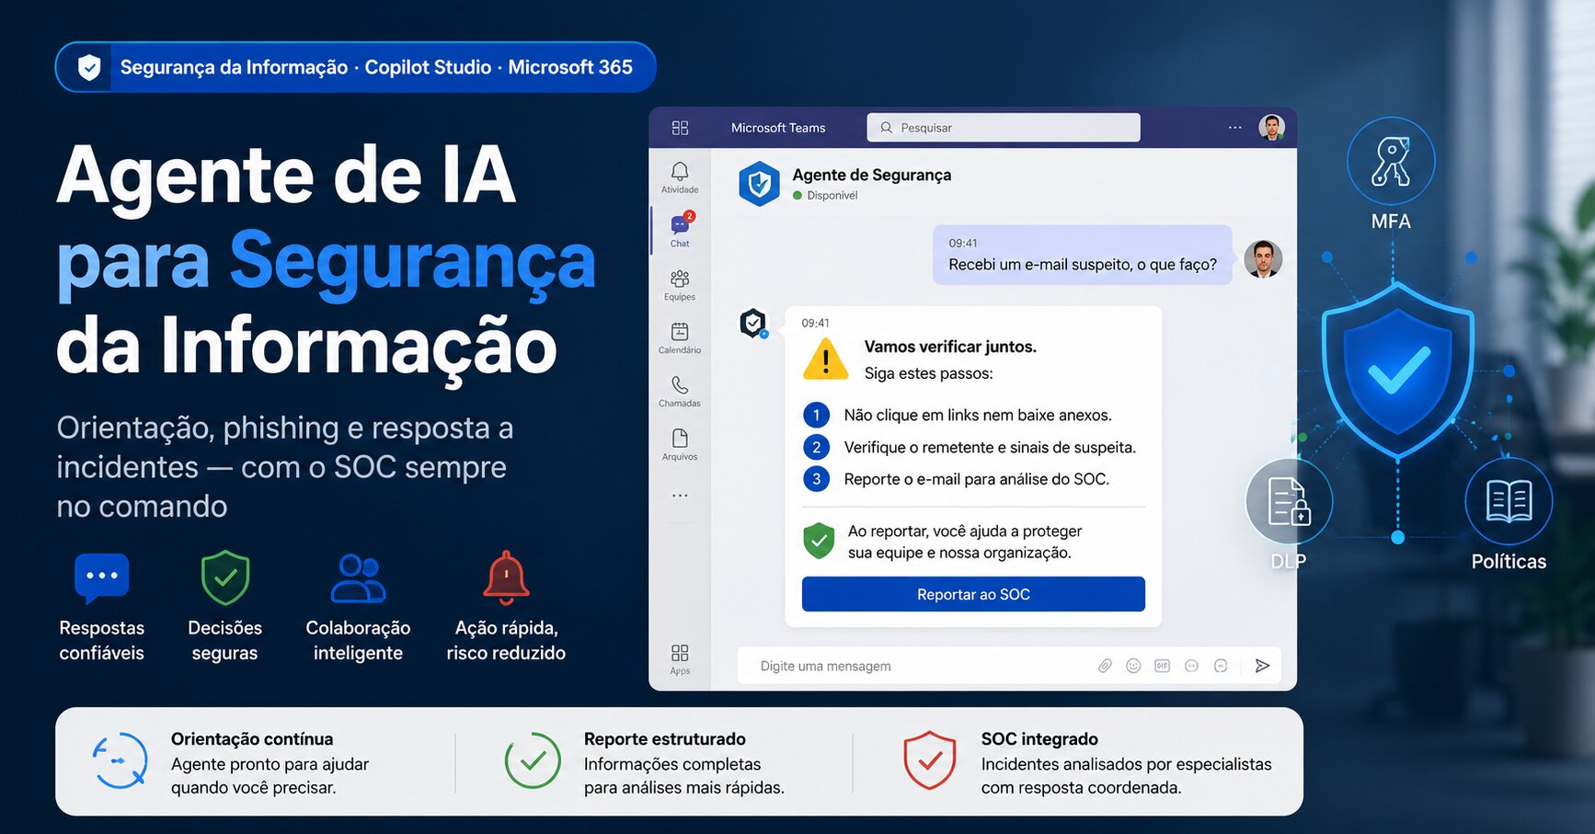Click the Políticas book icon
Viewport: 1595px width, 834px height.
pyautogui.click(x=1509, y=502)
